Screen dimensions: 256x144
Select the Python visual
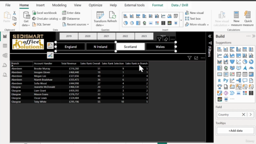pos(226,80)
